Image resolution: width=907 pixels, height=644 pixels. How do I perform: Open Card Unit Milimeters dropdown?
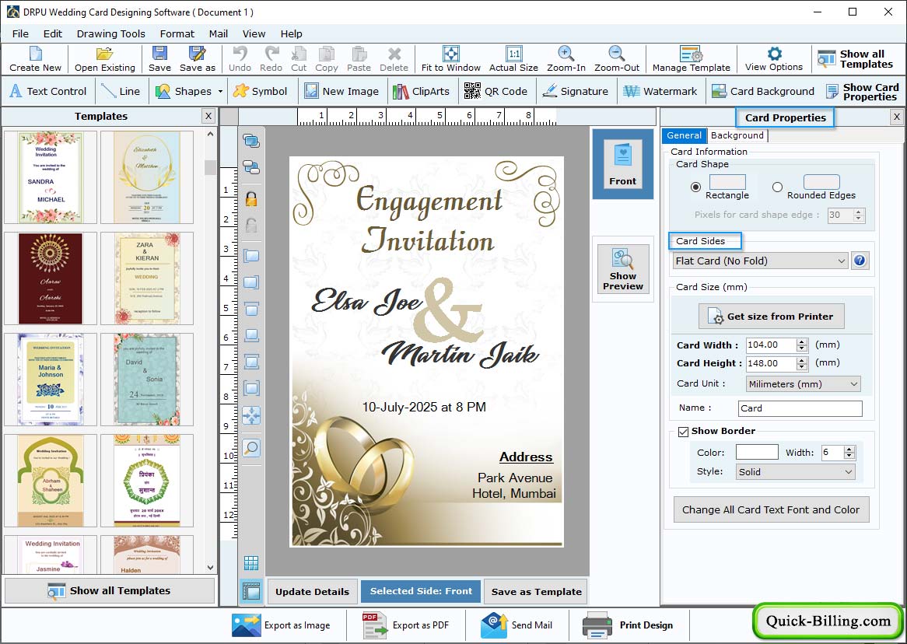click(803, 383)
